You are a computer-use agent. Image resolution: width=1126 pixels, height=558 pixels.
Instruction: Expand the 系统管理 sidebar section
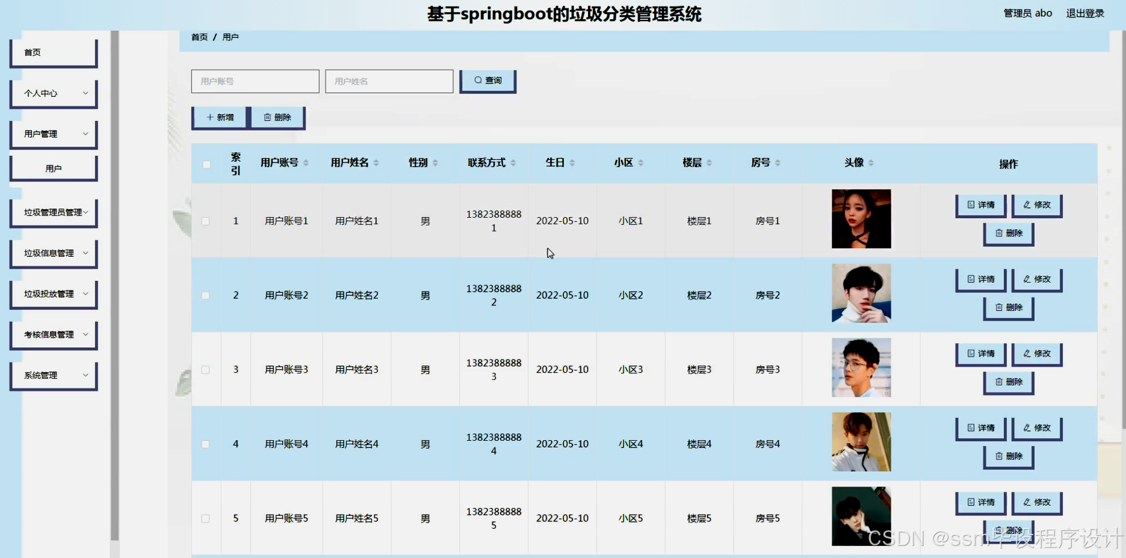point(53,375)
